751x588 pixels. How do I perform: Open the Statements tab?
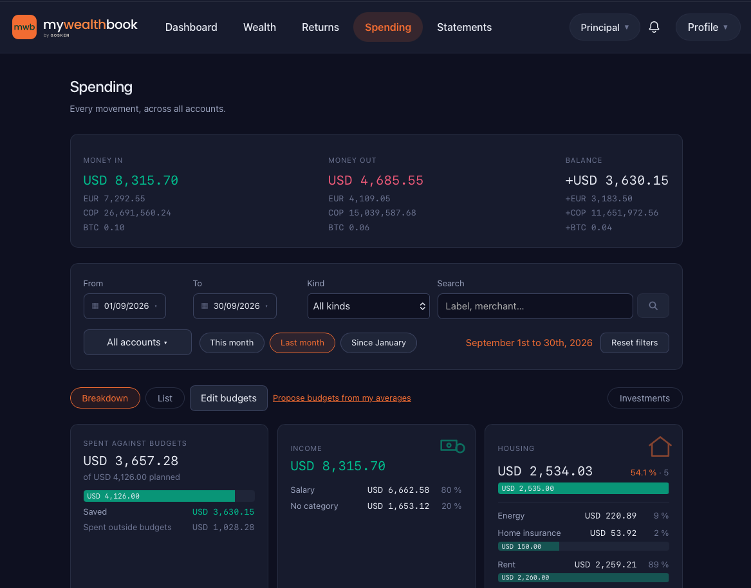click(x=464, y=27)
